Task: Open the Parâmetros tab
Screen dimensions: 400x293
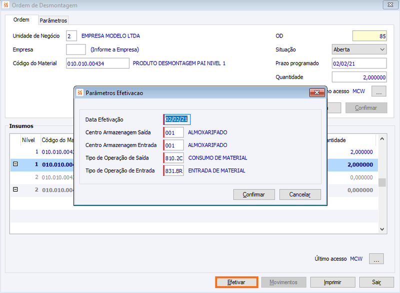Action: [x=53, y=20]
